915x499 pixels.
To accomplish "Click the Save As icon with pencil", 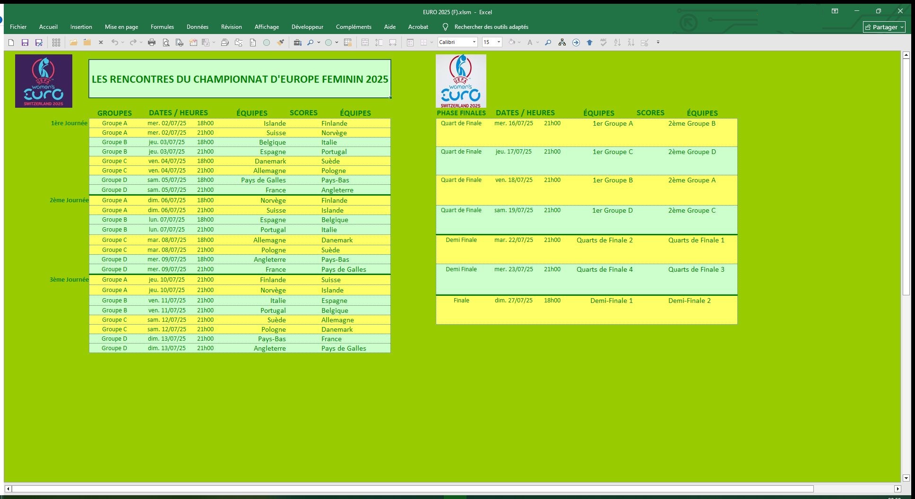I will coord(39,43).
